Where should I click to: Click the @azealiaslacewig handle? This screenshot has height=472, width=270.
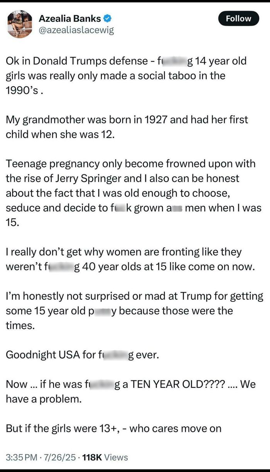point(76,30)
